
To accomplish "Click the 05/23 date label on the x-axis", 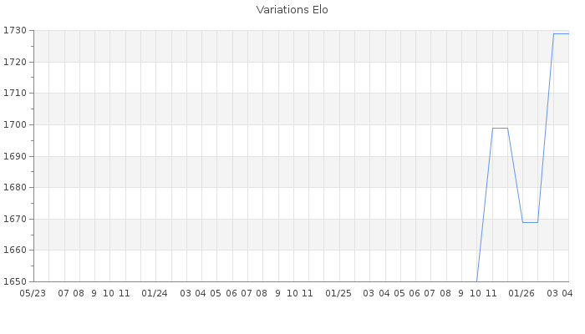I will [x=33, y=294].
